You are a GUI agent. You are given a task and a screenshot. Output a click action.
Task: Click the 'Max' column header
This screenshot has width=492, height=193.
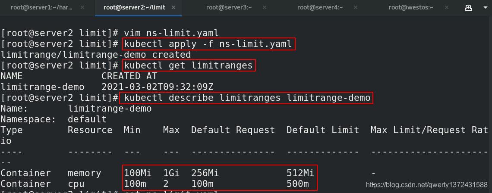[171, 130]
